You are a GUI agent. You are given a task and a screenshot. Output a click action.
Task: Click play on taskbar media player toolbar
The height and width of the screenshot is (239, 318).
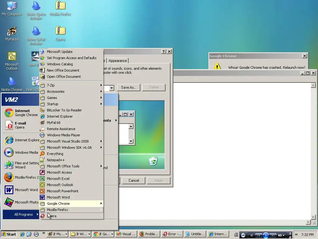pyautogui.click(x=266, y=235)
